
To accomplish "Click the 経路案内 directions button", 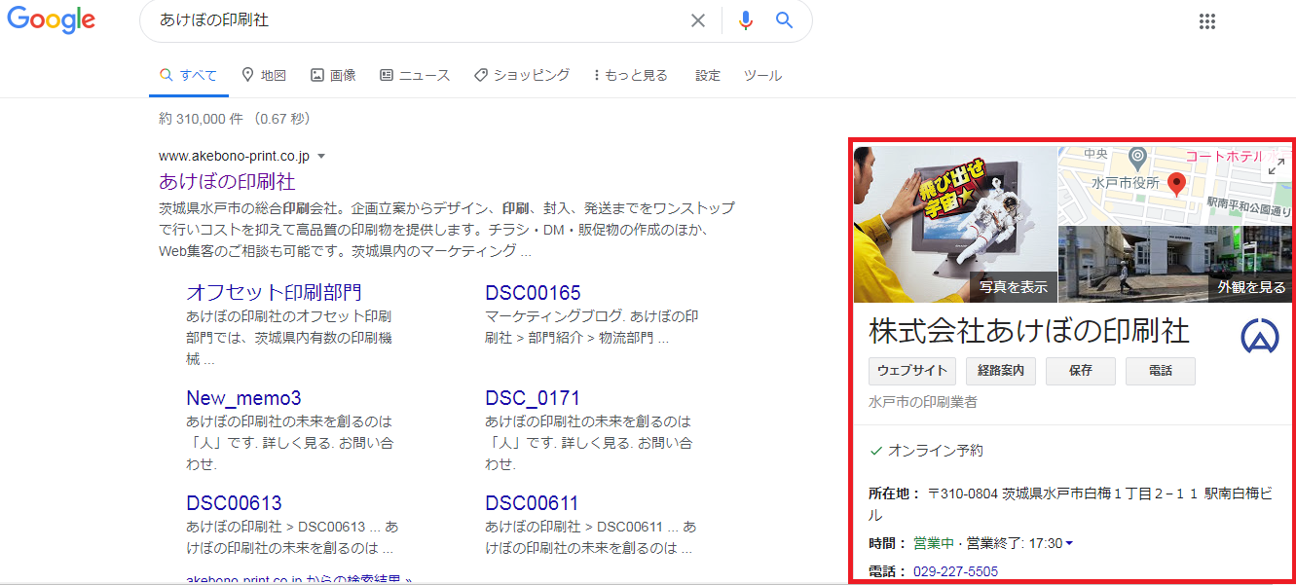I will click(x=1001, y=371).
